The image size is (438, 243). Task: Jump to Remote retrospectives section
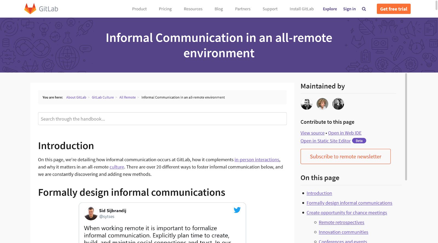tap(341, 222)
